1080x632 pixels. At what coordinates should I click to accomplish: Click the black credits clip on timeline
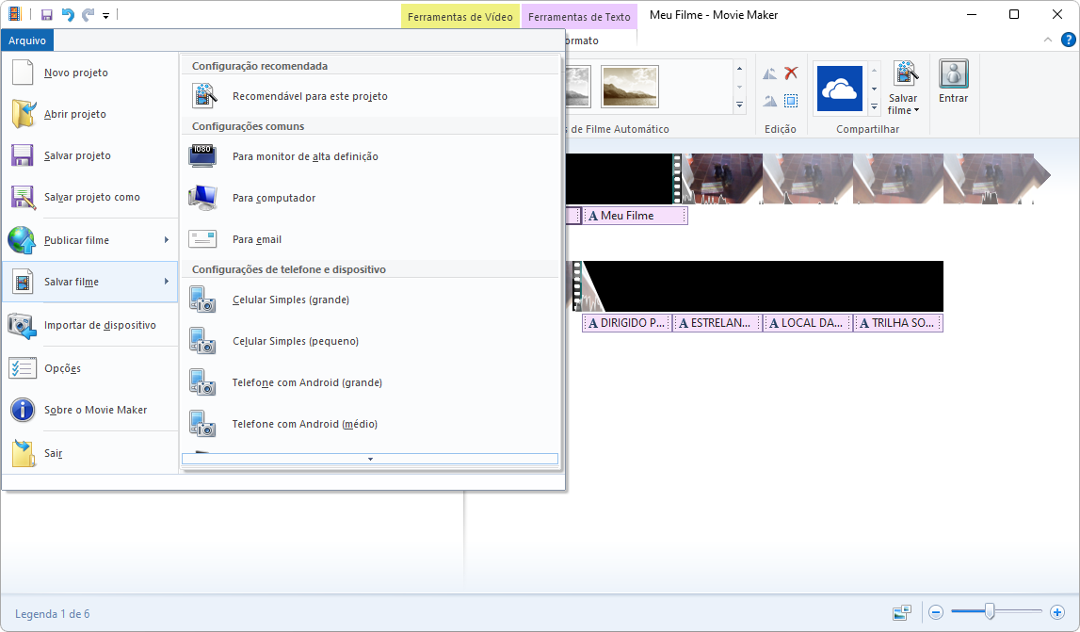764,286
